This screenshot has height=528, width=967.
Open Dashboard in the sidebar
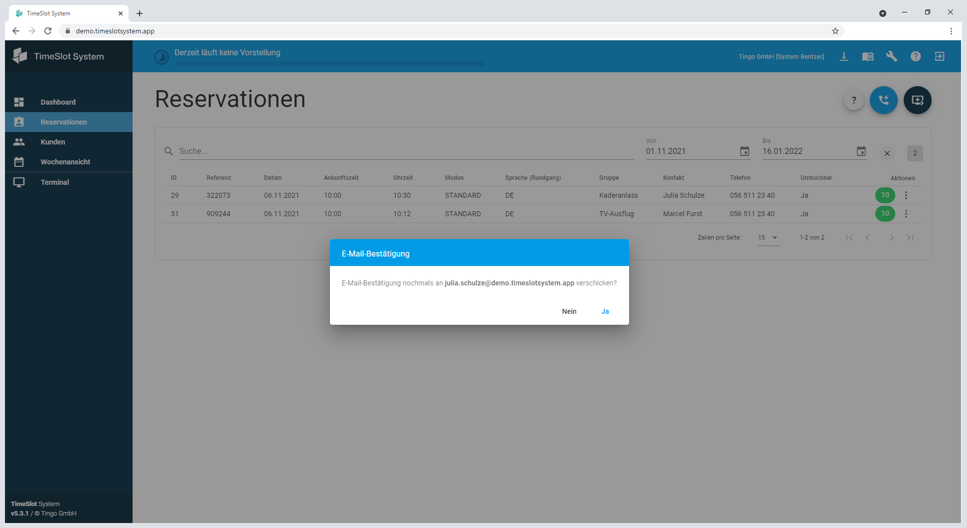[x=69, y=102]
